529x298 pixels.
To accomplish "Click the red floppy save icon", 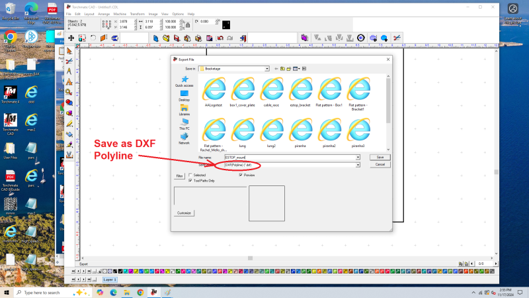I will click(x=177, y=38).
